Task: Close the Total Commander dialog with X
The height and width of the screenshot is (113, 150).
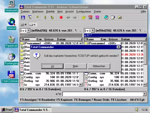Action: click(x=118, y=47)
